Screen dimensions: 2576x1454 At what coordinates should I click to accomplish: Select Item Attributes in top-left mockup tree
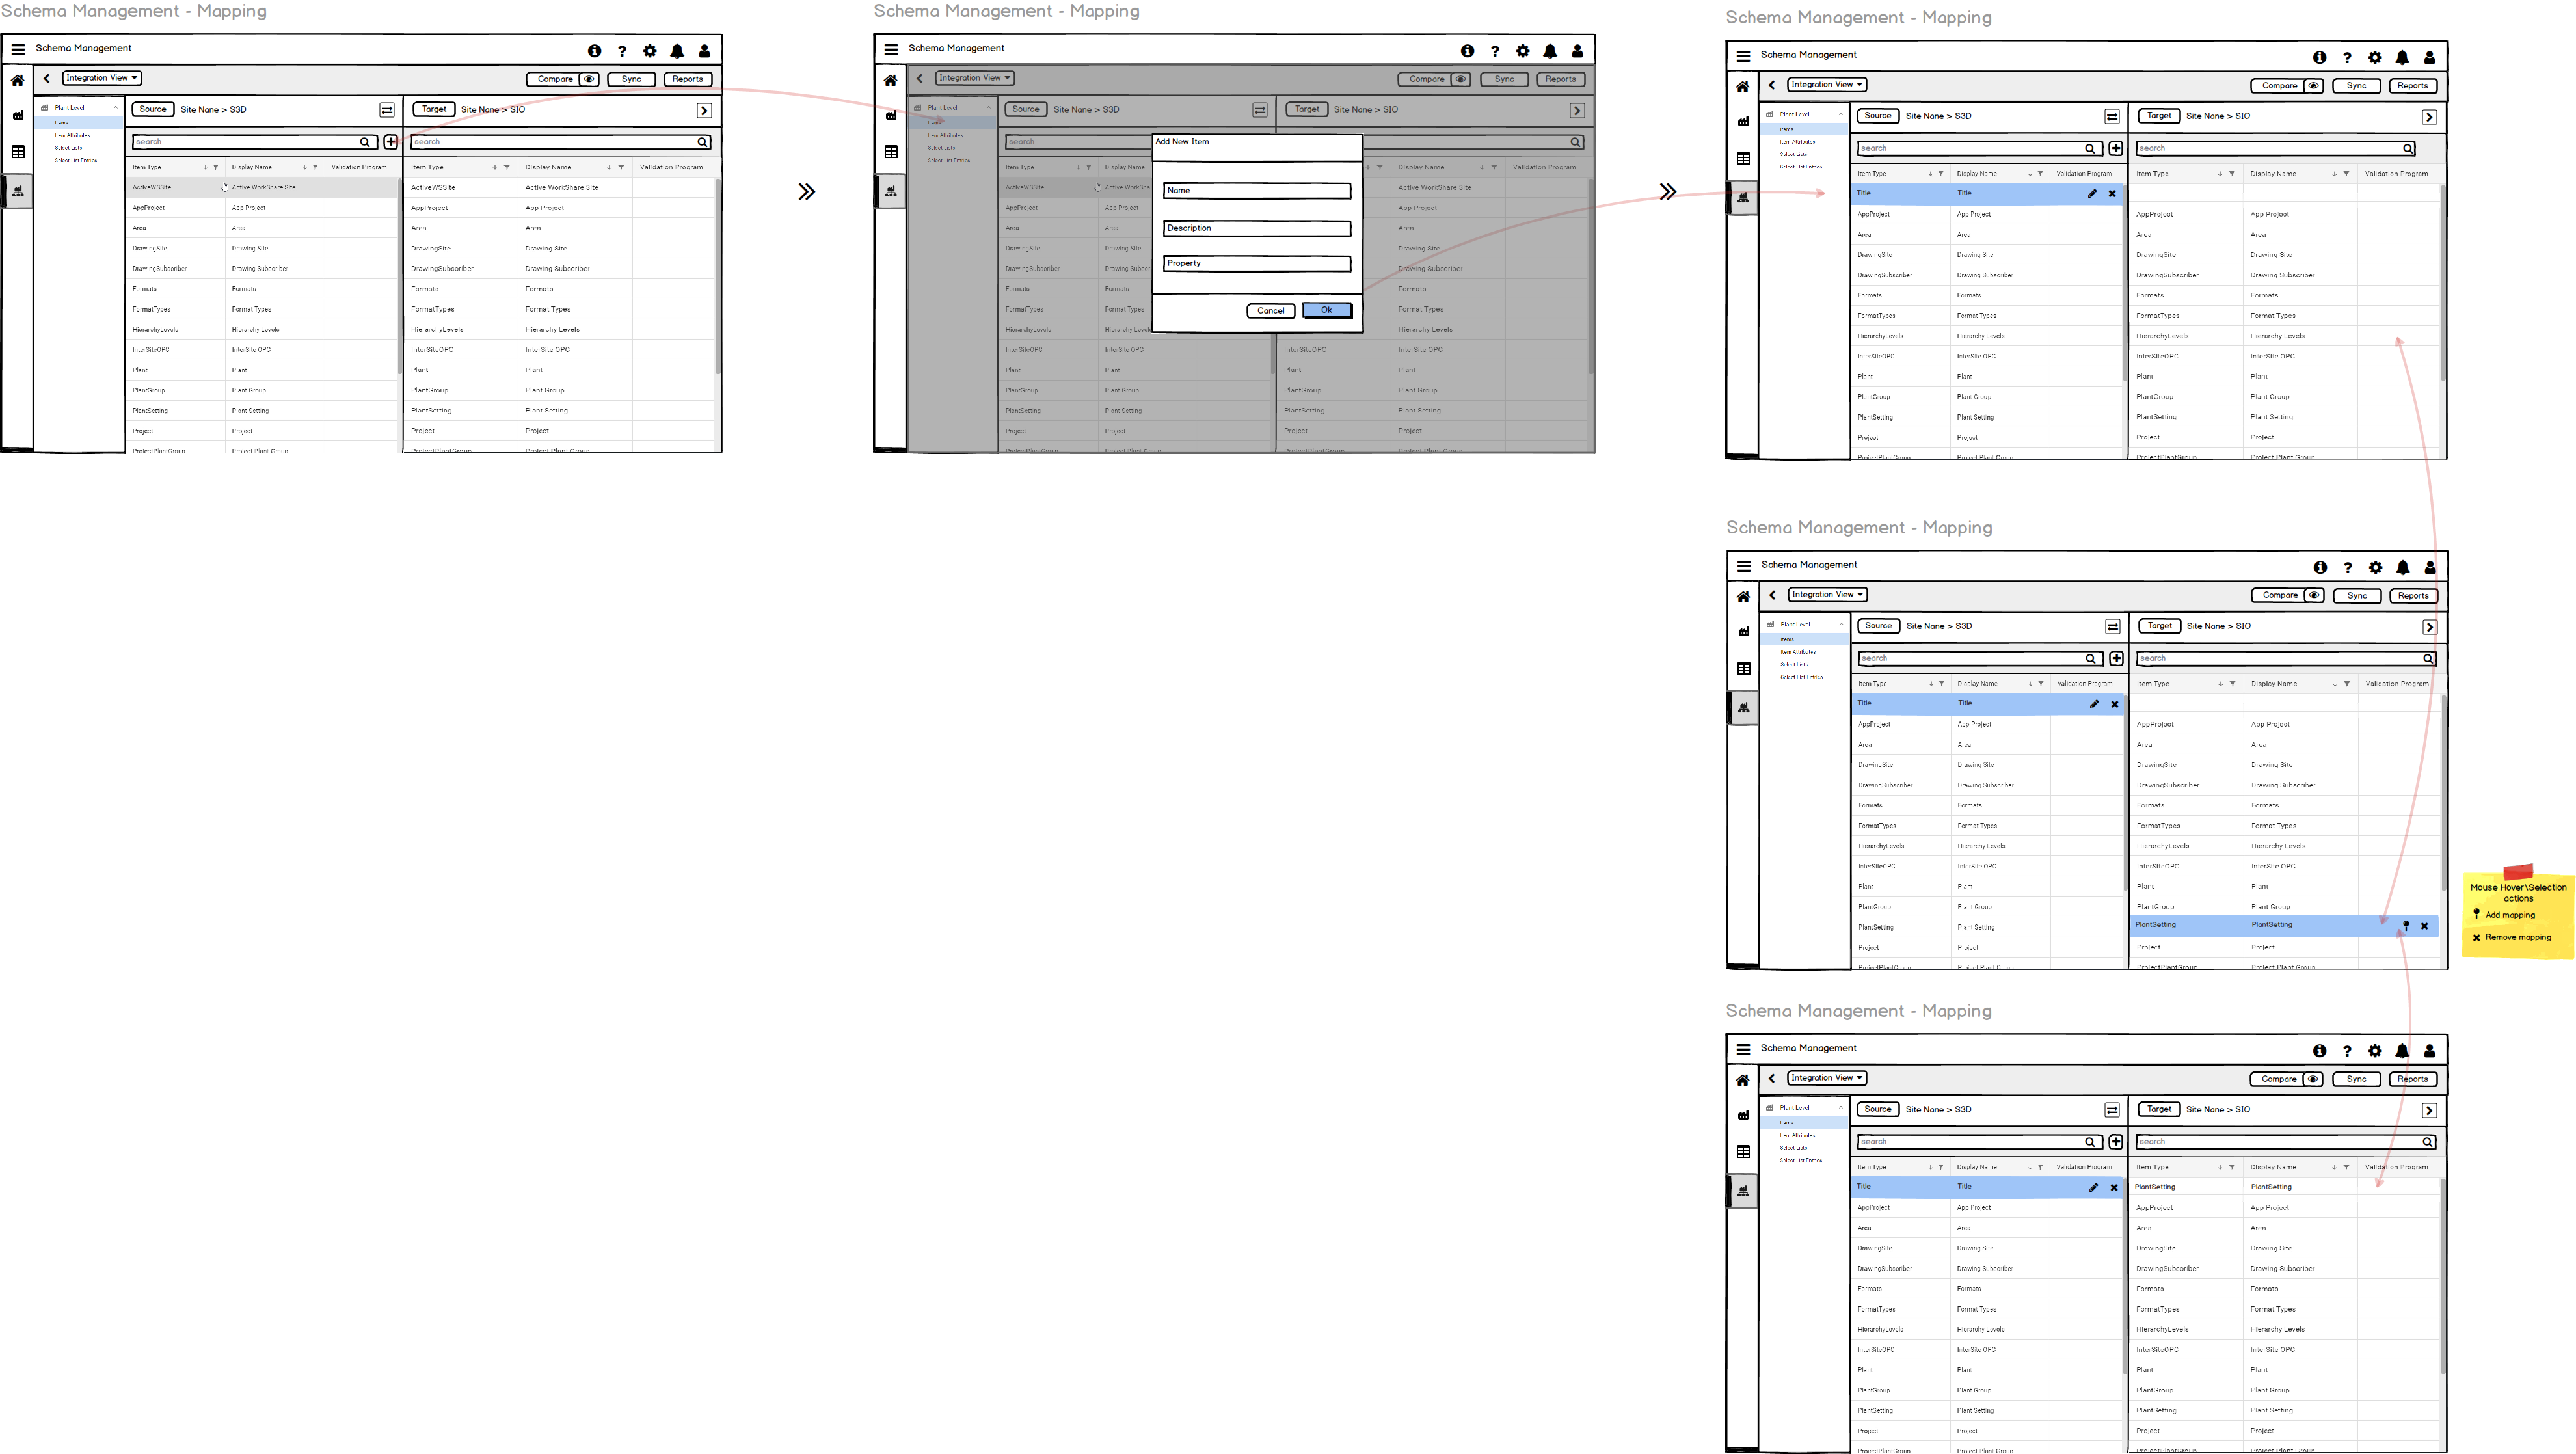click(x=72, y=135)
